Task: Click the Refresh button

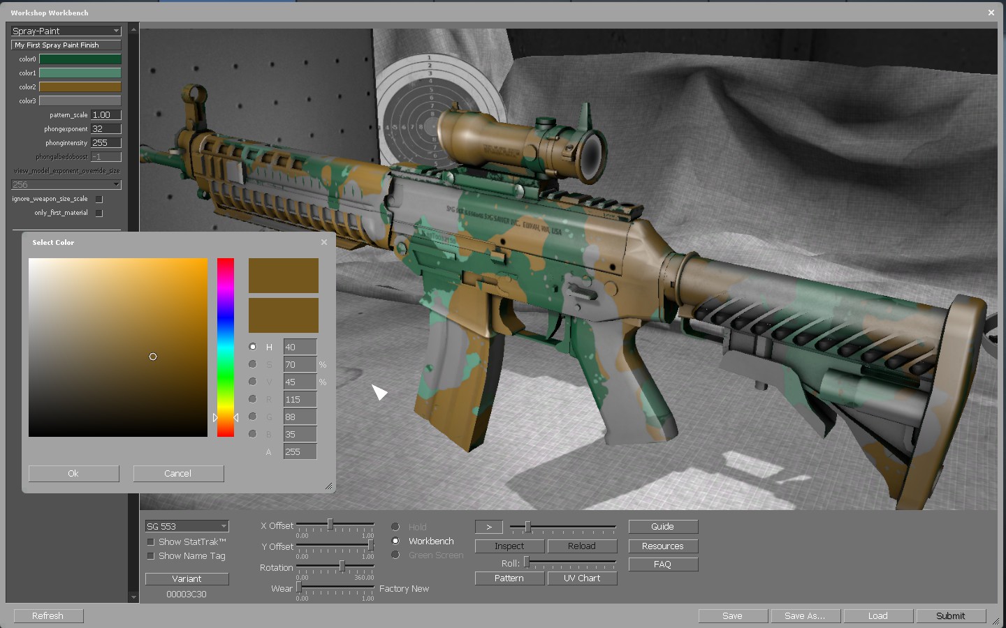Action: pos(48,616)
